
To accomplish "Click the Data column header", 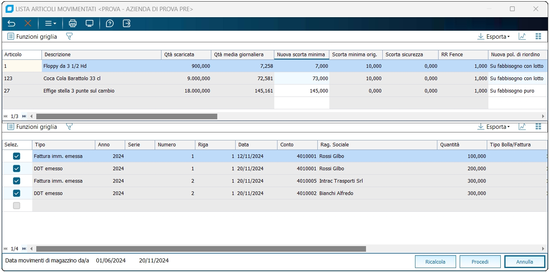I will click(x=256, y=145).
